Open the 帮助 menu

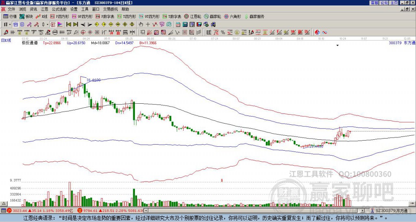125,9
